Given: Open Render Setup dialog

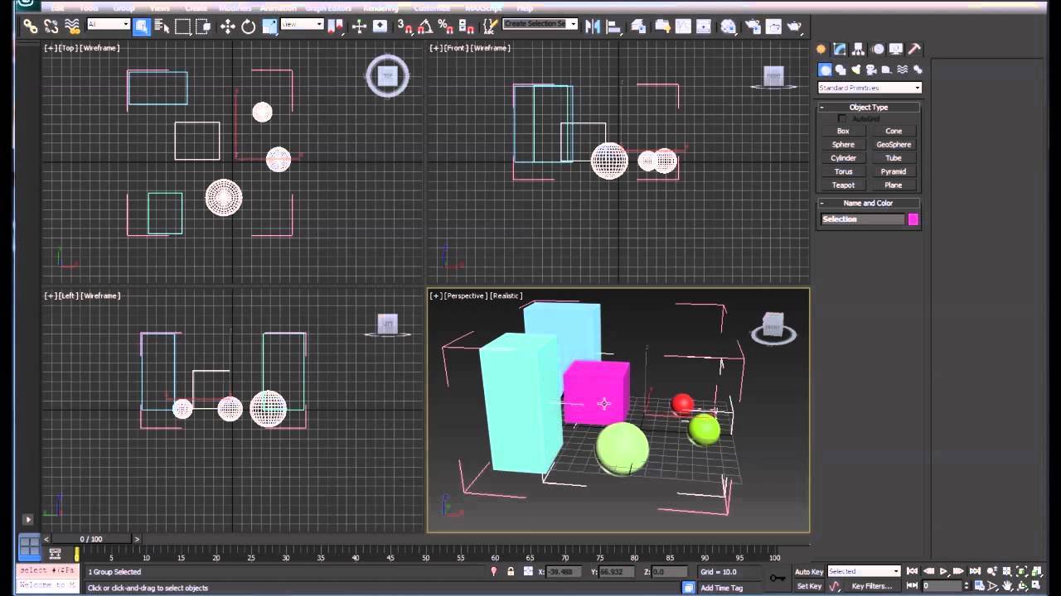Looking at the screenshot, I should point(752,26).
